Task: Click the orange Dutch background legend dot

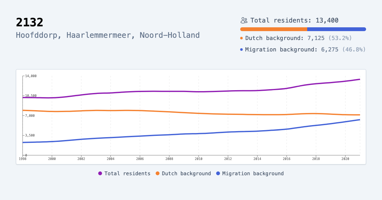Action: (x=158, y=173)
